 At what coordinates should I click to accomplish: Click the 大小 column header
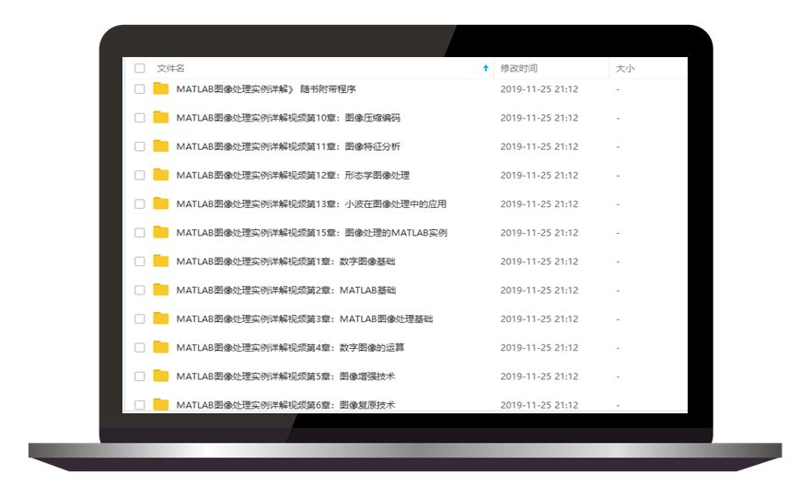click(x=625, y=68)
